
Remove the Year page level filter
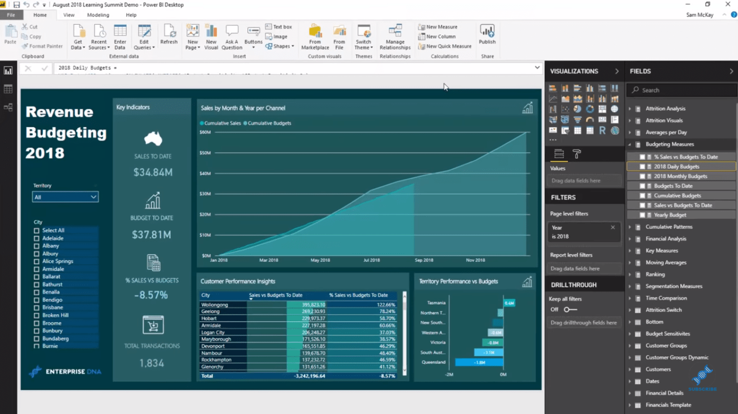click(613, 227)
